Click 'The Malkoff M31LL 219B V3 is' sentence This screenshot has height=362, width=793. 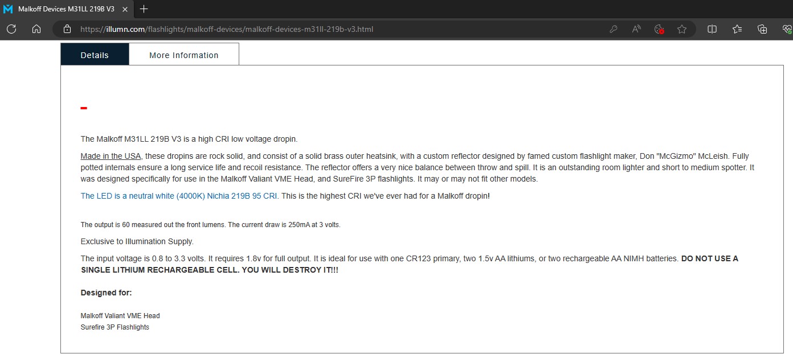(189, 139)
